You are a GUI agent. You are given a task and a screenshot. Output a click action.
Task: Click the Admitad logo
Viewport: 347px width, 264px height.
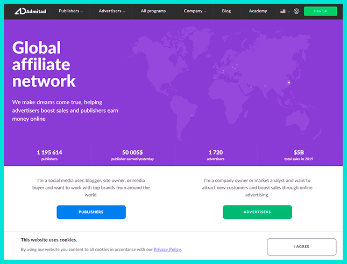point(30,11)
